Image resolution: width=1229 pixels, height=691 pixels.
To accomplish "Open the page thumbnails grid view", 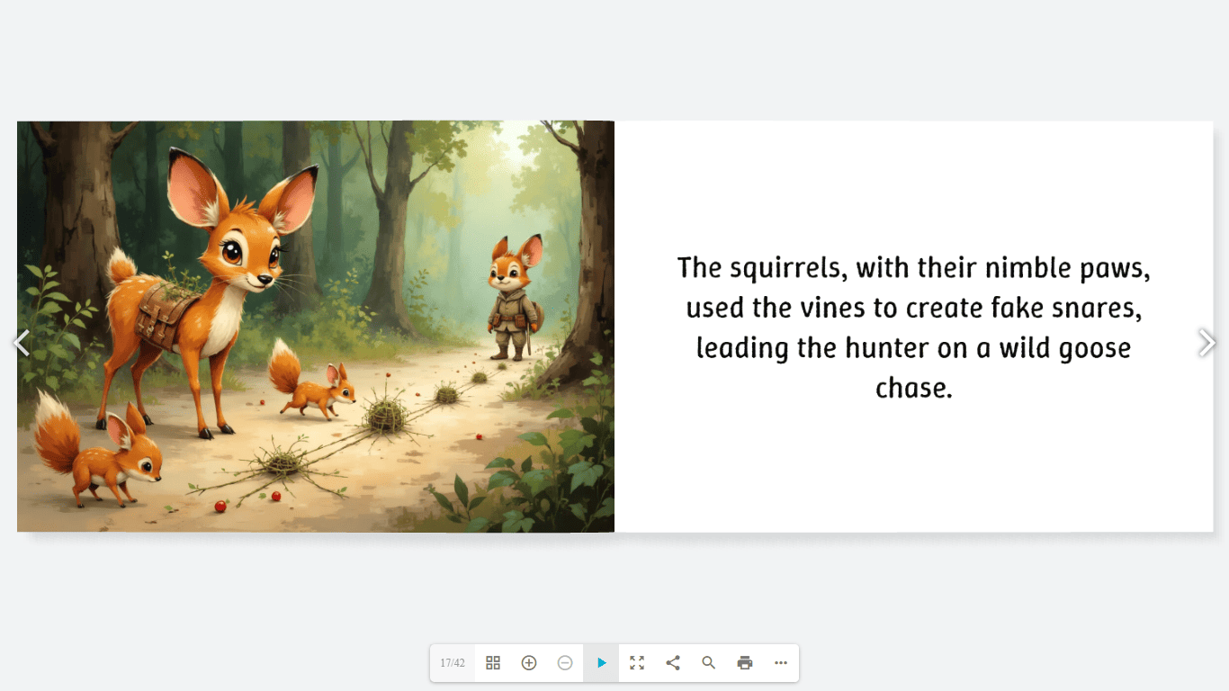I will tap(493, 663).
